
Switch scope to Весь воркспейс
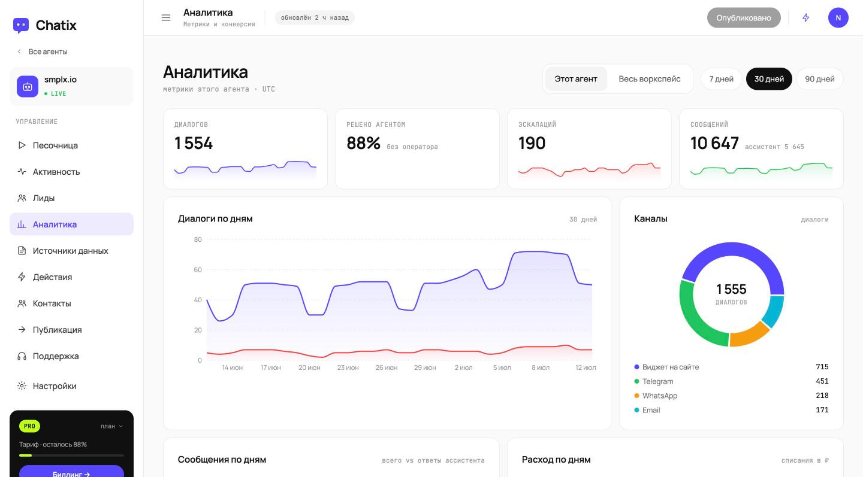[x=650, y=79]
